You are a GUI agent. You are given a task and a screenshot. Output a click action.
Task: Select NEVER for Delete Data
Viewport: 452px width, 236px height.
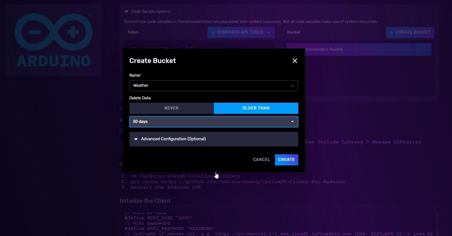click(171, 108)
